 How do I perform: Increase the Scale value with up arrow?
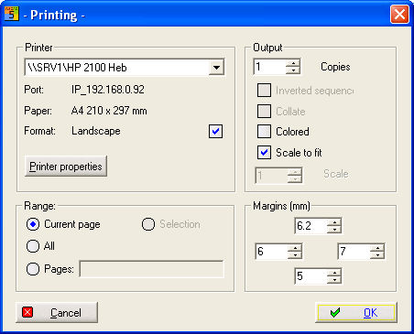(x=295, y=172)
